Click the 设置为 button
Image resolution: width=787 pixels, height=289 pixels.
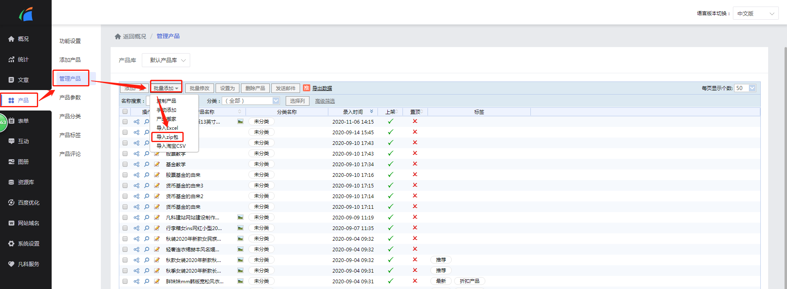coord(227,88)
